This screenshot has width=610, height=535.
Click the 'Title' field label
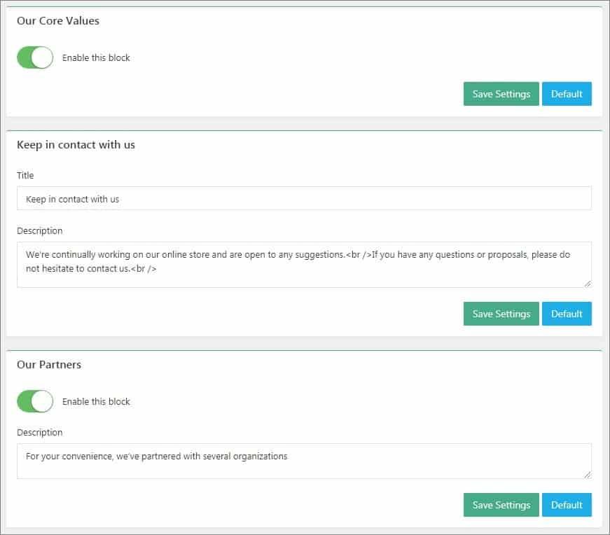pos(25,176)
